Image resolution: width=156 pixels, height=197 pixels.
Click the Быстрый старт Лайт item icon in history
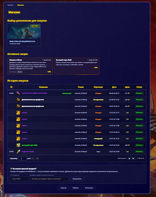click(18, 145)
